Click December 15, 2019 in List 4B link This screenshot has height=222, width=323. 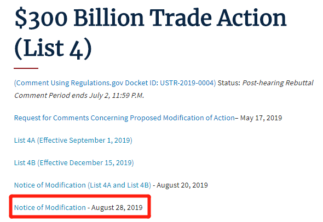tap(101, 163)
